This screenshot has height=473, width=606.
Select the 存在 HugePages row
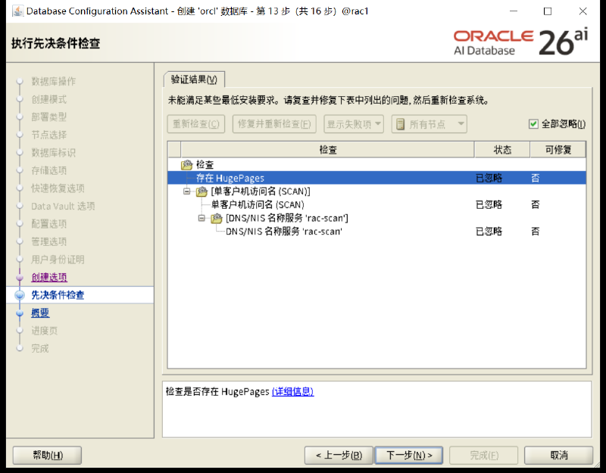click(376, 178)
